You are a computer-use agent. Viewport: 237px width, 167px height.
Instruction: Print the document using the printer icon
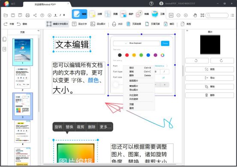coord(27,15)
